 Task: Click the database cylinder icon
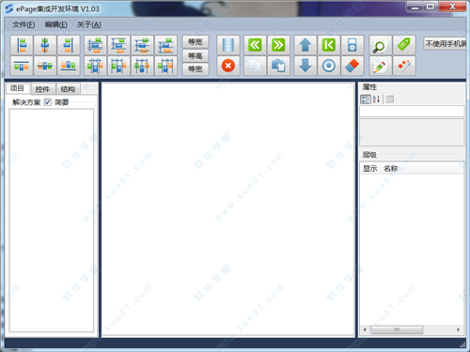tap(228, 45)
